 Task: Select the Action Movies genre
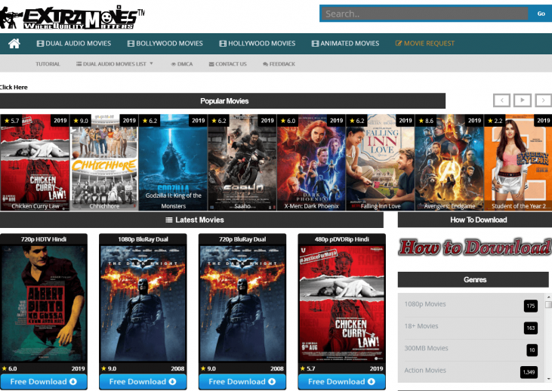pos(424,371)
